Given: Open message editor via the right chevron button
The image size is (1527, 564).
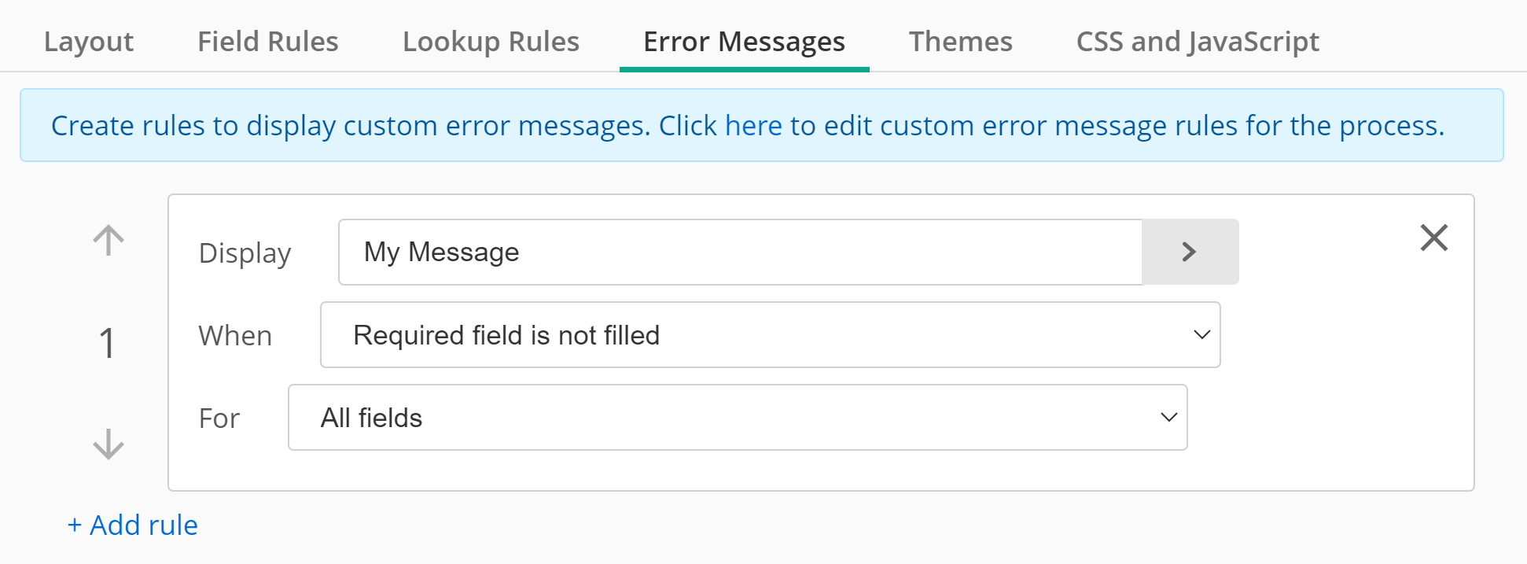Looking at the screenshot, I should click(x=1190, y=252).
